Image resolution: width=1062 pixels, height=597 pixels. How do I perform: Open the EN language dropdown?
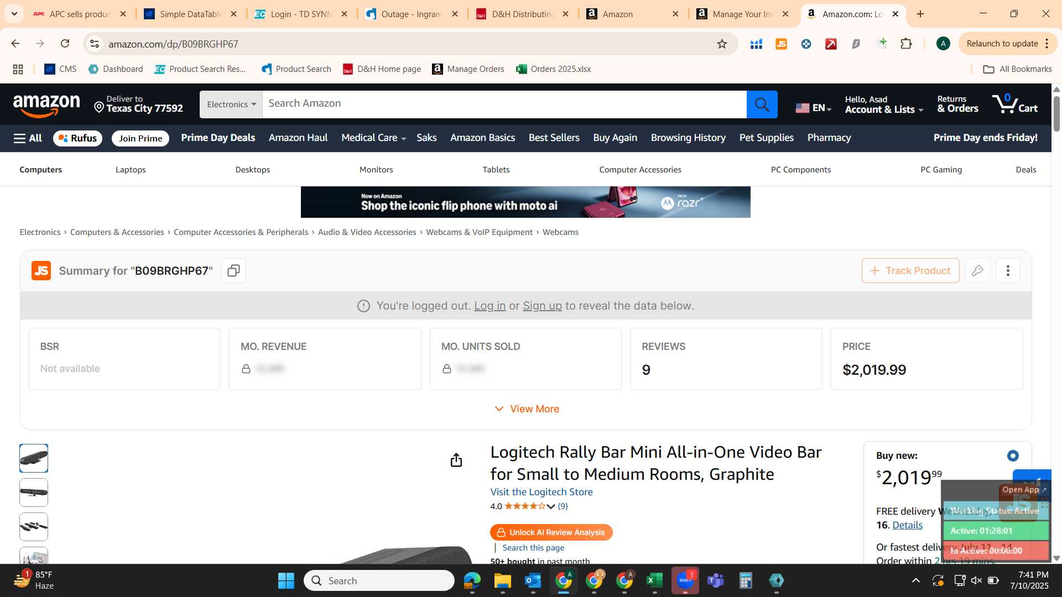813,108
